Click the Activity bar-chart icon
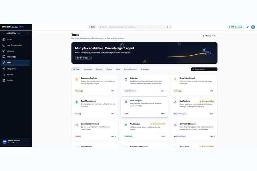This screenshot has height=171, width=257. (x=4, y=75)
